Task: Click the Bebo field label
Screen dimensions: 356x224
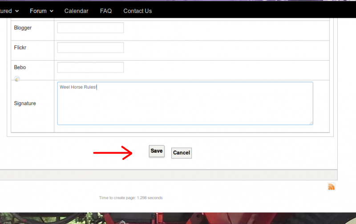Action: [x=20, y=67]
